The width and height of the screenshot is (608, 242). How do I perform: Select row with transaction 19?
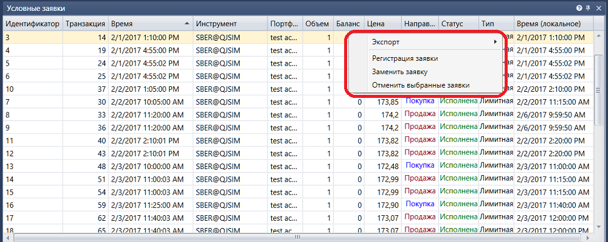pos(298,50)
